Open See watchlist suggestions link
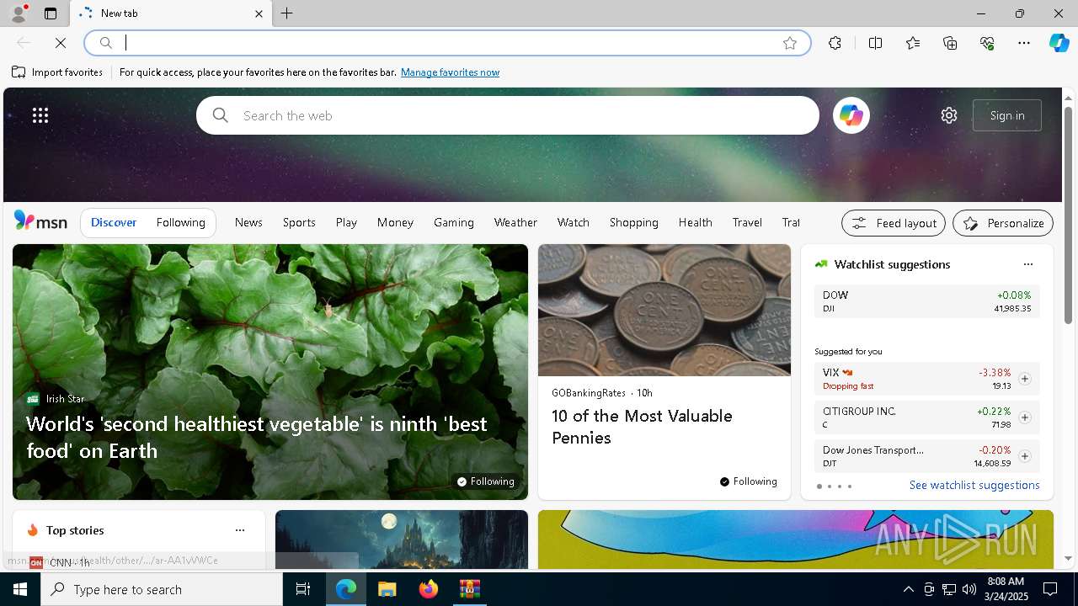Image resolution: width=1078 pixels, height=606 pixels. (x=974, y=485)
